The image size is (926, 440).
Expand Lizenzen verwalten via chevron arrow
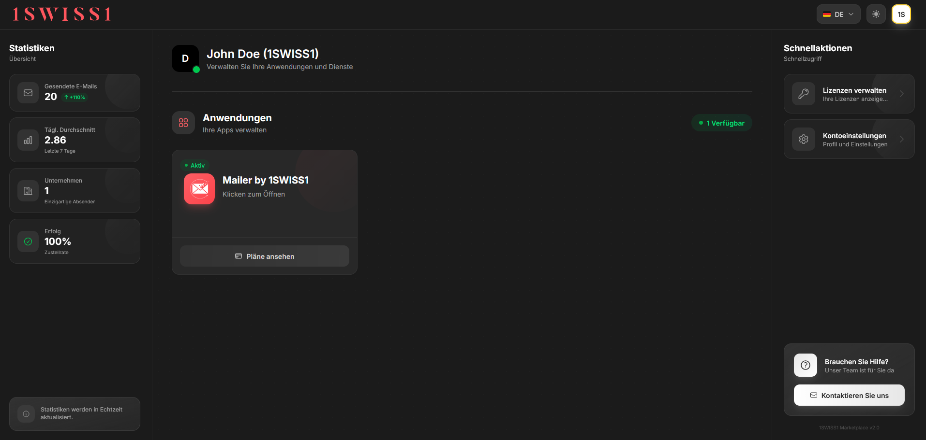pos(902,94)
